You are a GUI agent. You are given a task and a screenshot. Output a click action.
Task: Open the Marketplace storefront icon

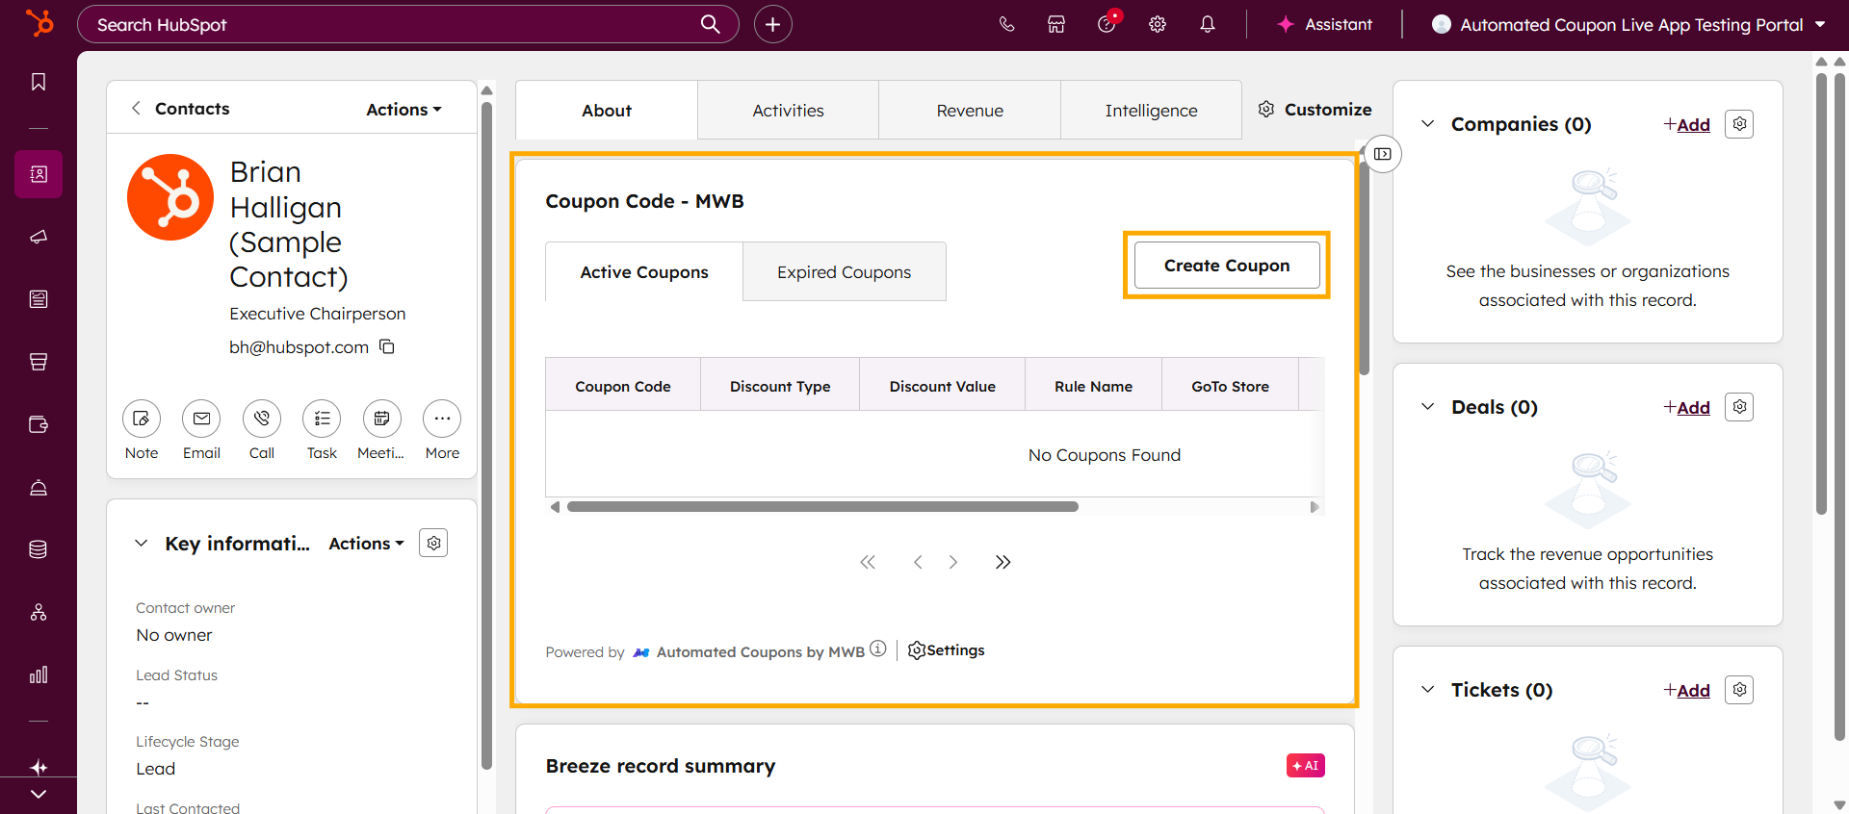click(1056, 25)
